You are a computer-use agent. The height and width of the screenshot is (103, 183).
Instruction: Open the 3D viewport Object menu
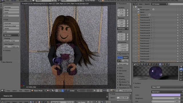pyautogui.click(x=27, y=91)
